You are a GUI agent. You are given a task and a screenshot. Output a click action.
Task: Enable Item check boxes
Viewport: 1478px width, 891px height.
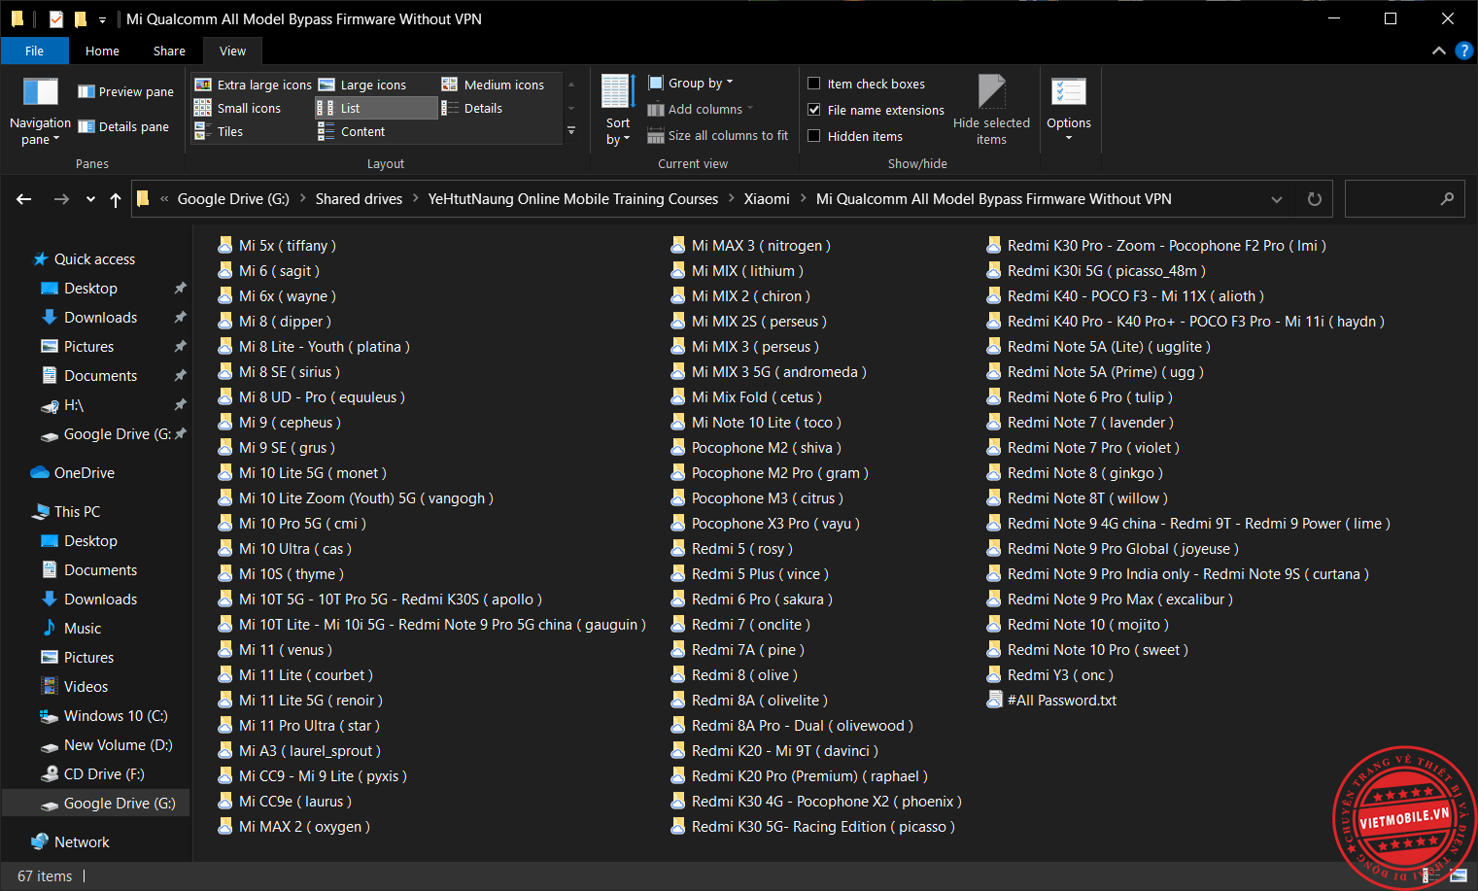pyautogui.click(x=814, y=84)
